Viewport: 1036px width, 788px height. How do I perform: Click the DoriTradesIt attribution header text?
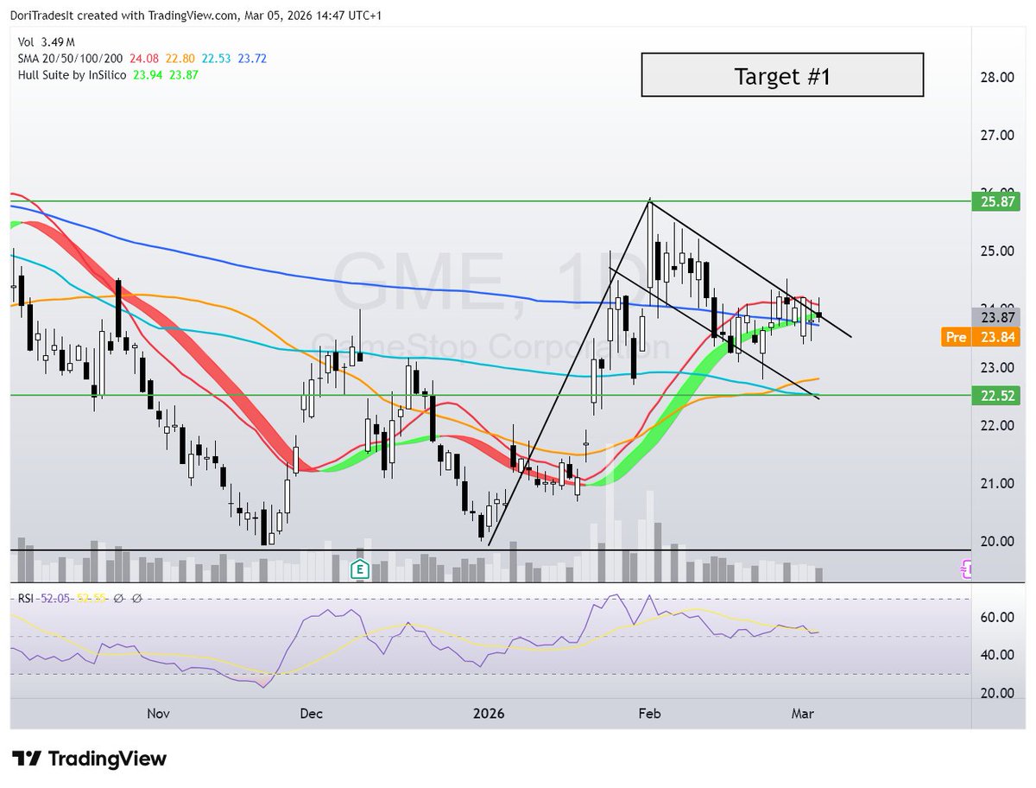click(196, 16)
